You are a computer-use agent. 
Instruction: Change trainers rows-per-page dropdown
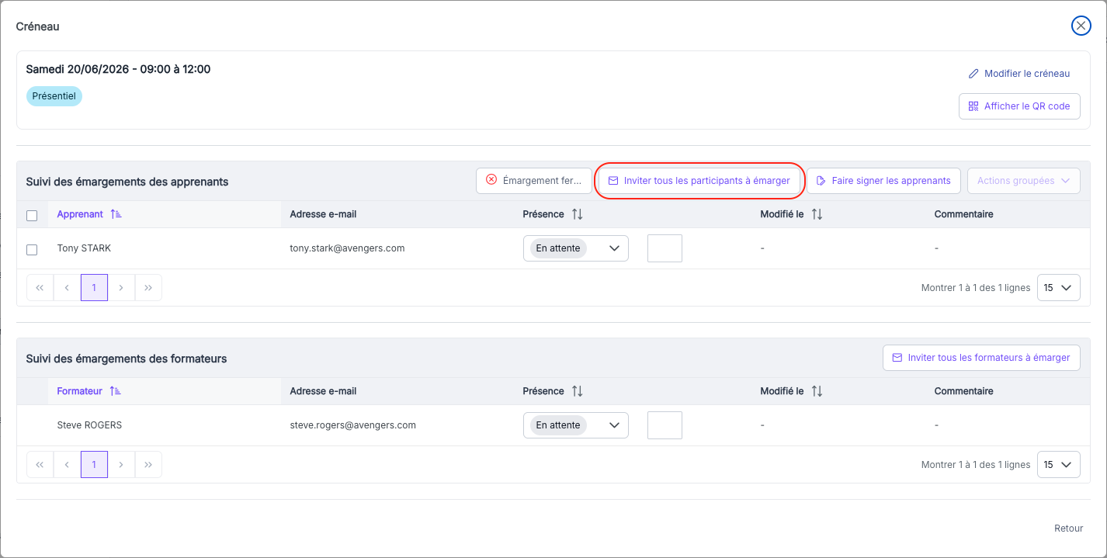pos(1058,464)
